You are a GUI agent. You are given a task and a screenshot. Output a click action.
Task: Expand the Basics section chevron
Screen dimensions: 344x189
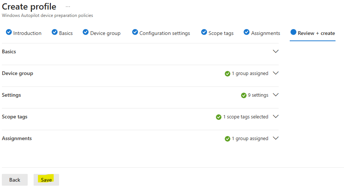[x=276, y=51]
